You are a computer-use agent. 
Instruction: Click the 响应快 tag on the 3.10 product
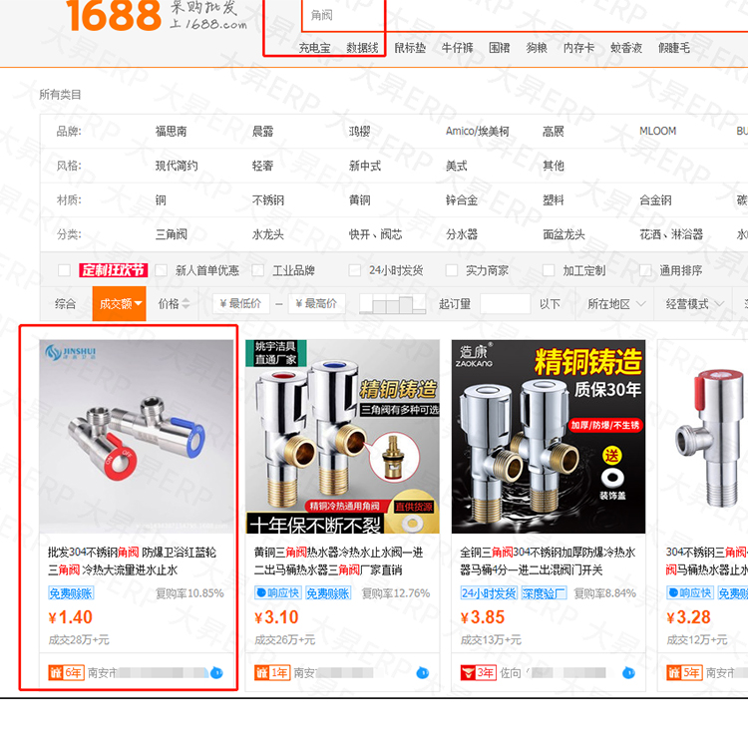tap(277, 593)
